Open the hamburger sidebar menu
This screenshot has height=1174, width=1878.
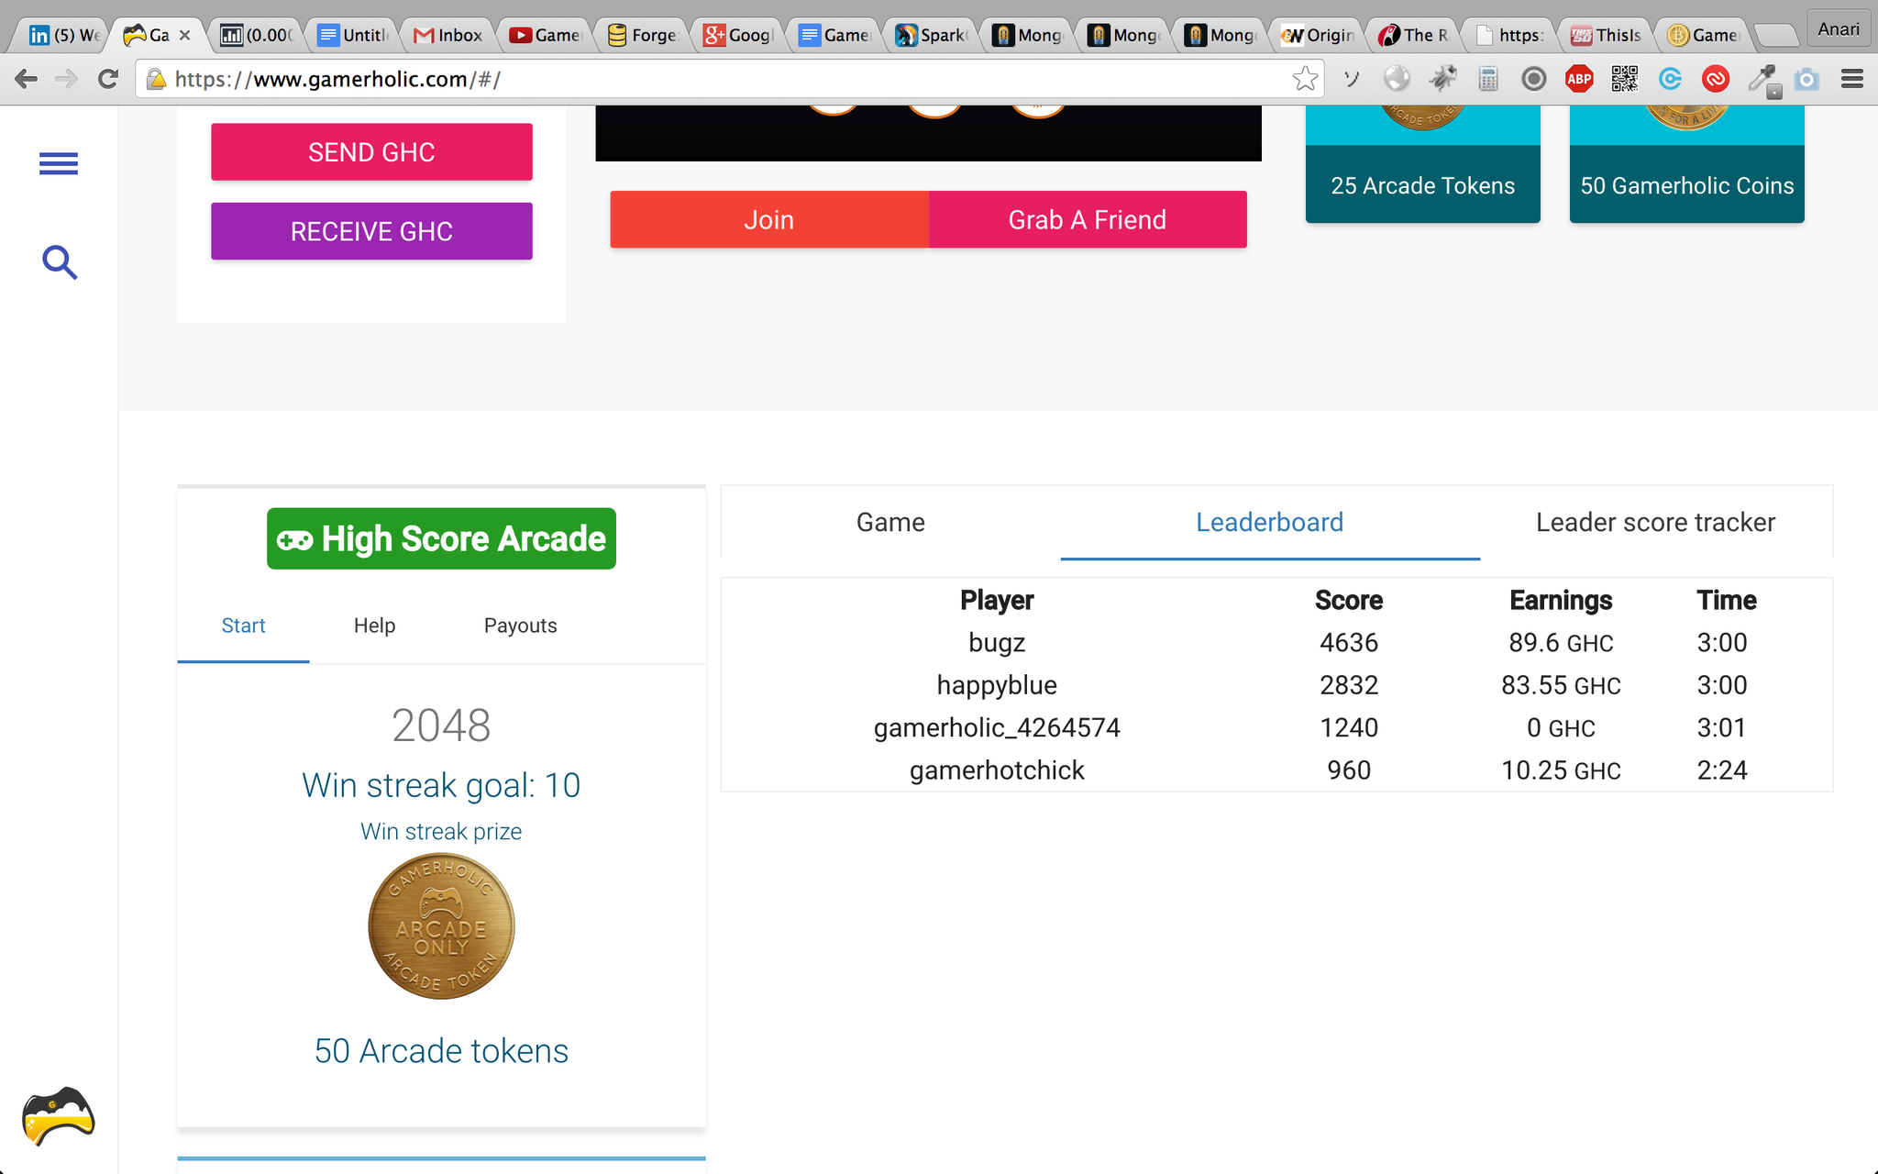pyautogui.click(x=59, y=164)
